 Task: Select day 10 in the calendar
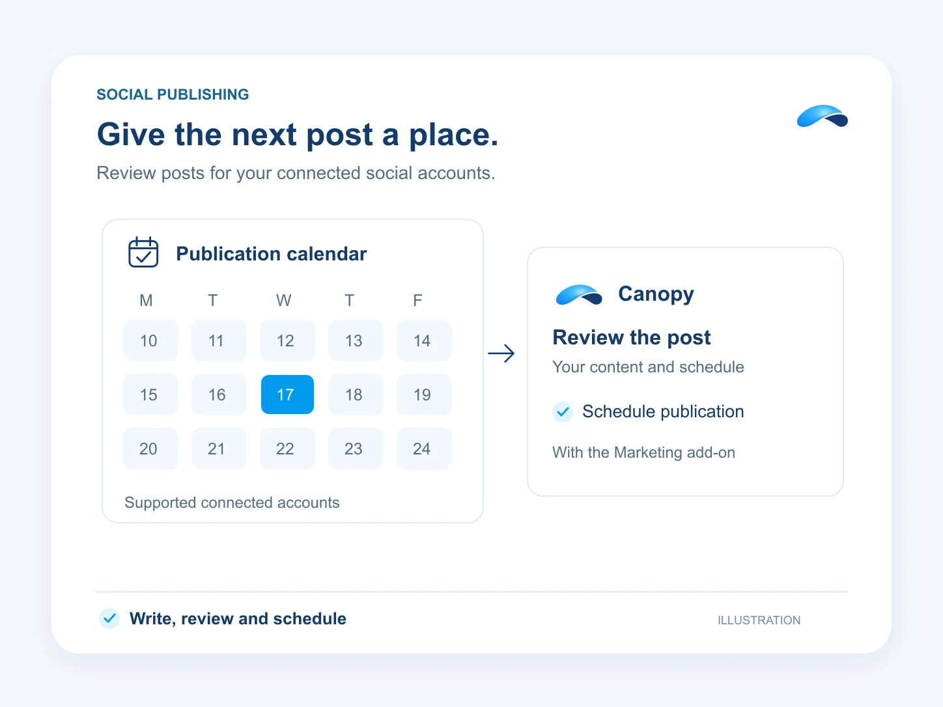tap(150, 340)
